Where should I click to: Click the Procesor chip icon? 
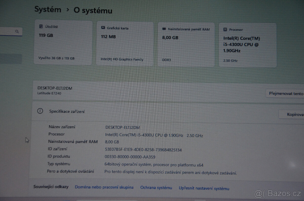coord(225,30)
